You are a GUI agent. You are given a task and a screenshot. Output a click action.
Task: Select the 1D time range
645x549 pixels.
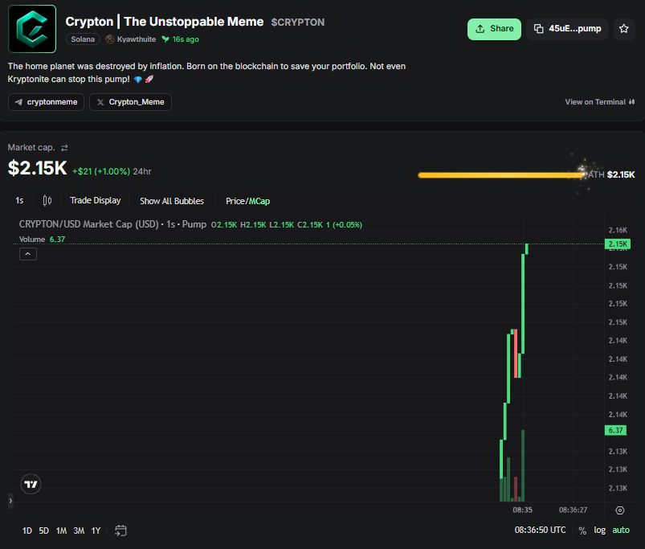(x=27, y=531)
